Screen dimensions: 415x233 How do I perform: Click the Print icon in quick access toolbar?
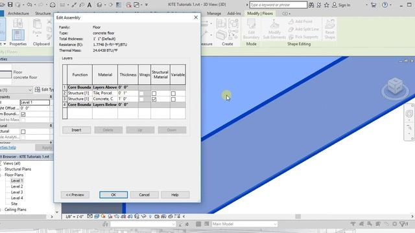pyautogui.click(x=53, y=5)
